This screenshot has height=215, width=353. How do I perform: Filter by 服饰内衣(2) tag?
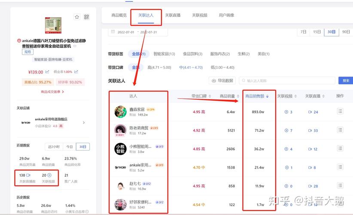click(x=220, y=54)
